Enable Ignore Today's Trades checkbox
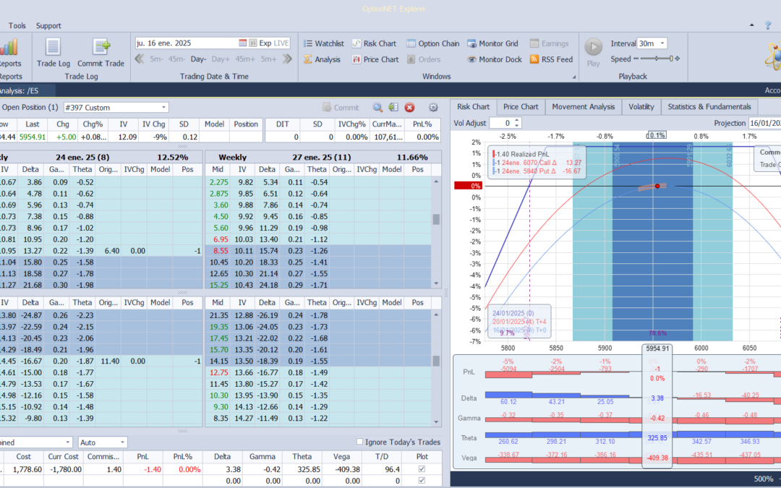Image resolution: width=781 pixels, height=488 pixels. [360, 442]
